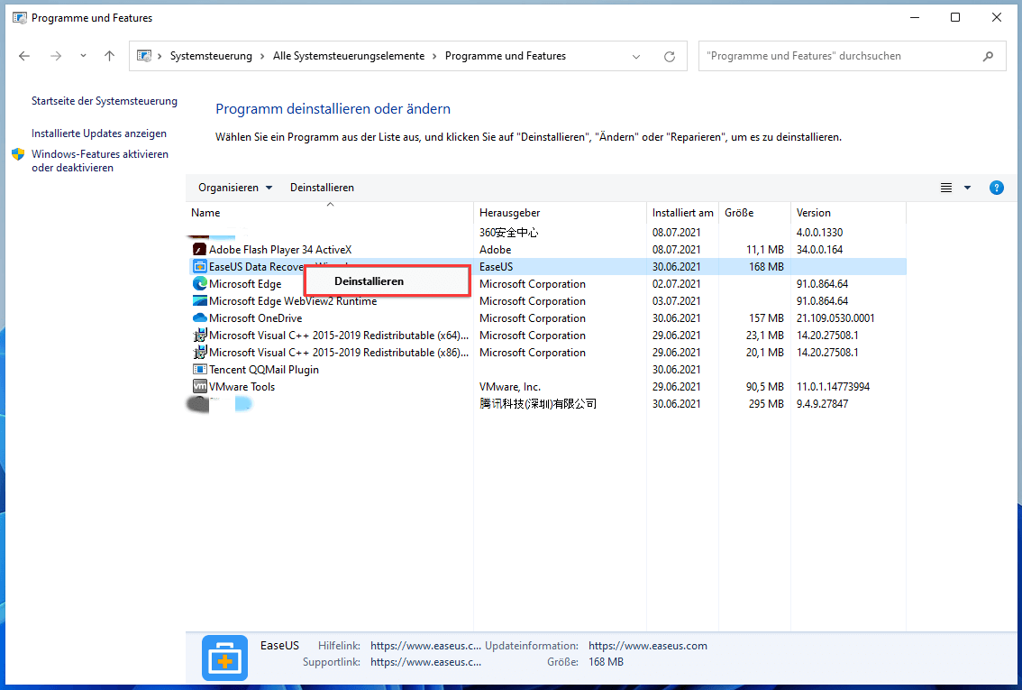1022x690 pixels.
Task: Select Microsoft Edge WebView2 Runtime entry
Action: coord(546,300)
